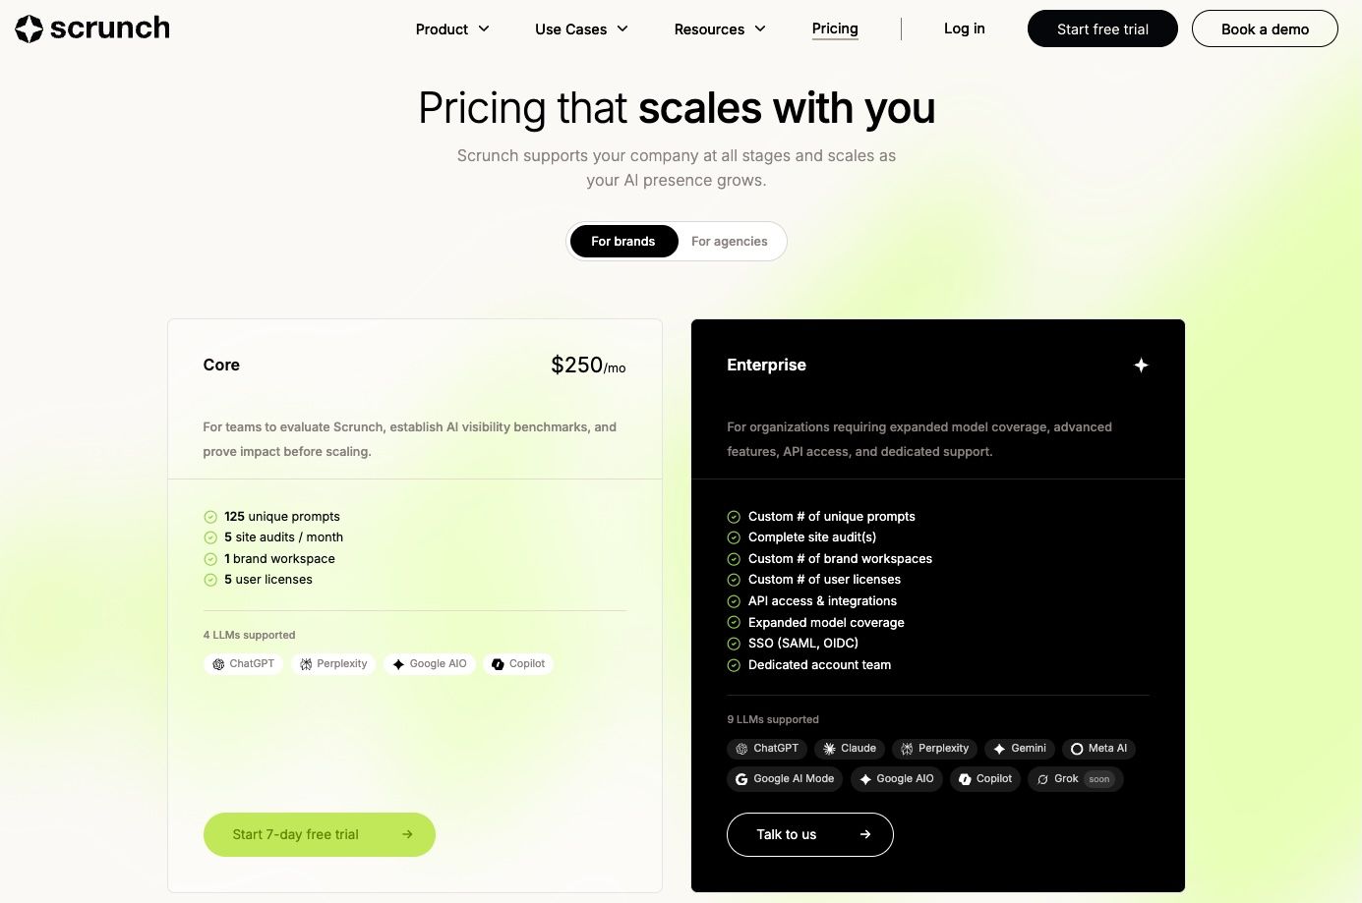Select the Gemini badge under Enterprise

(x=1019, y=748)
